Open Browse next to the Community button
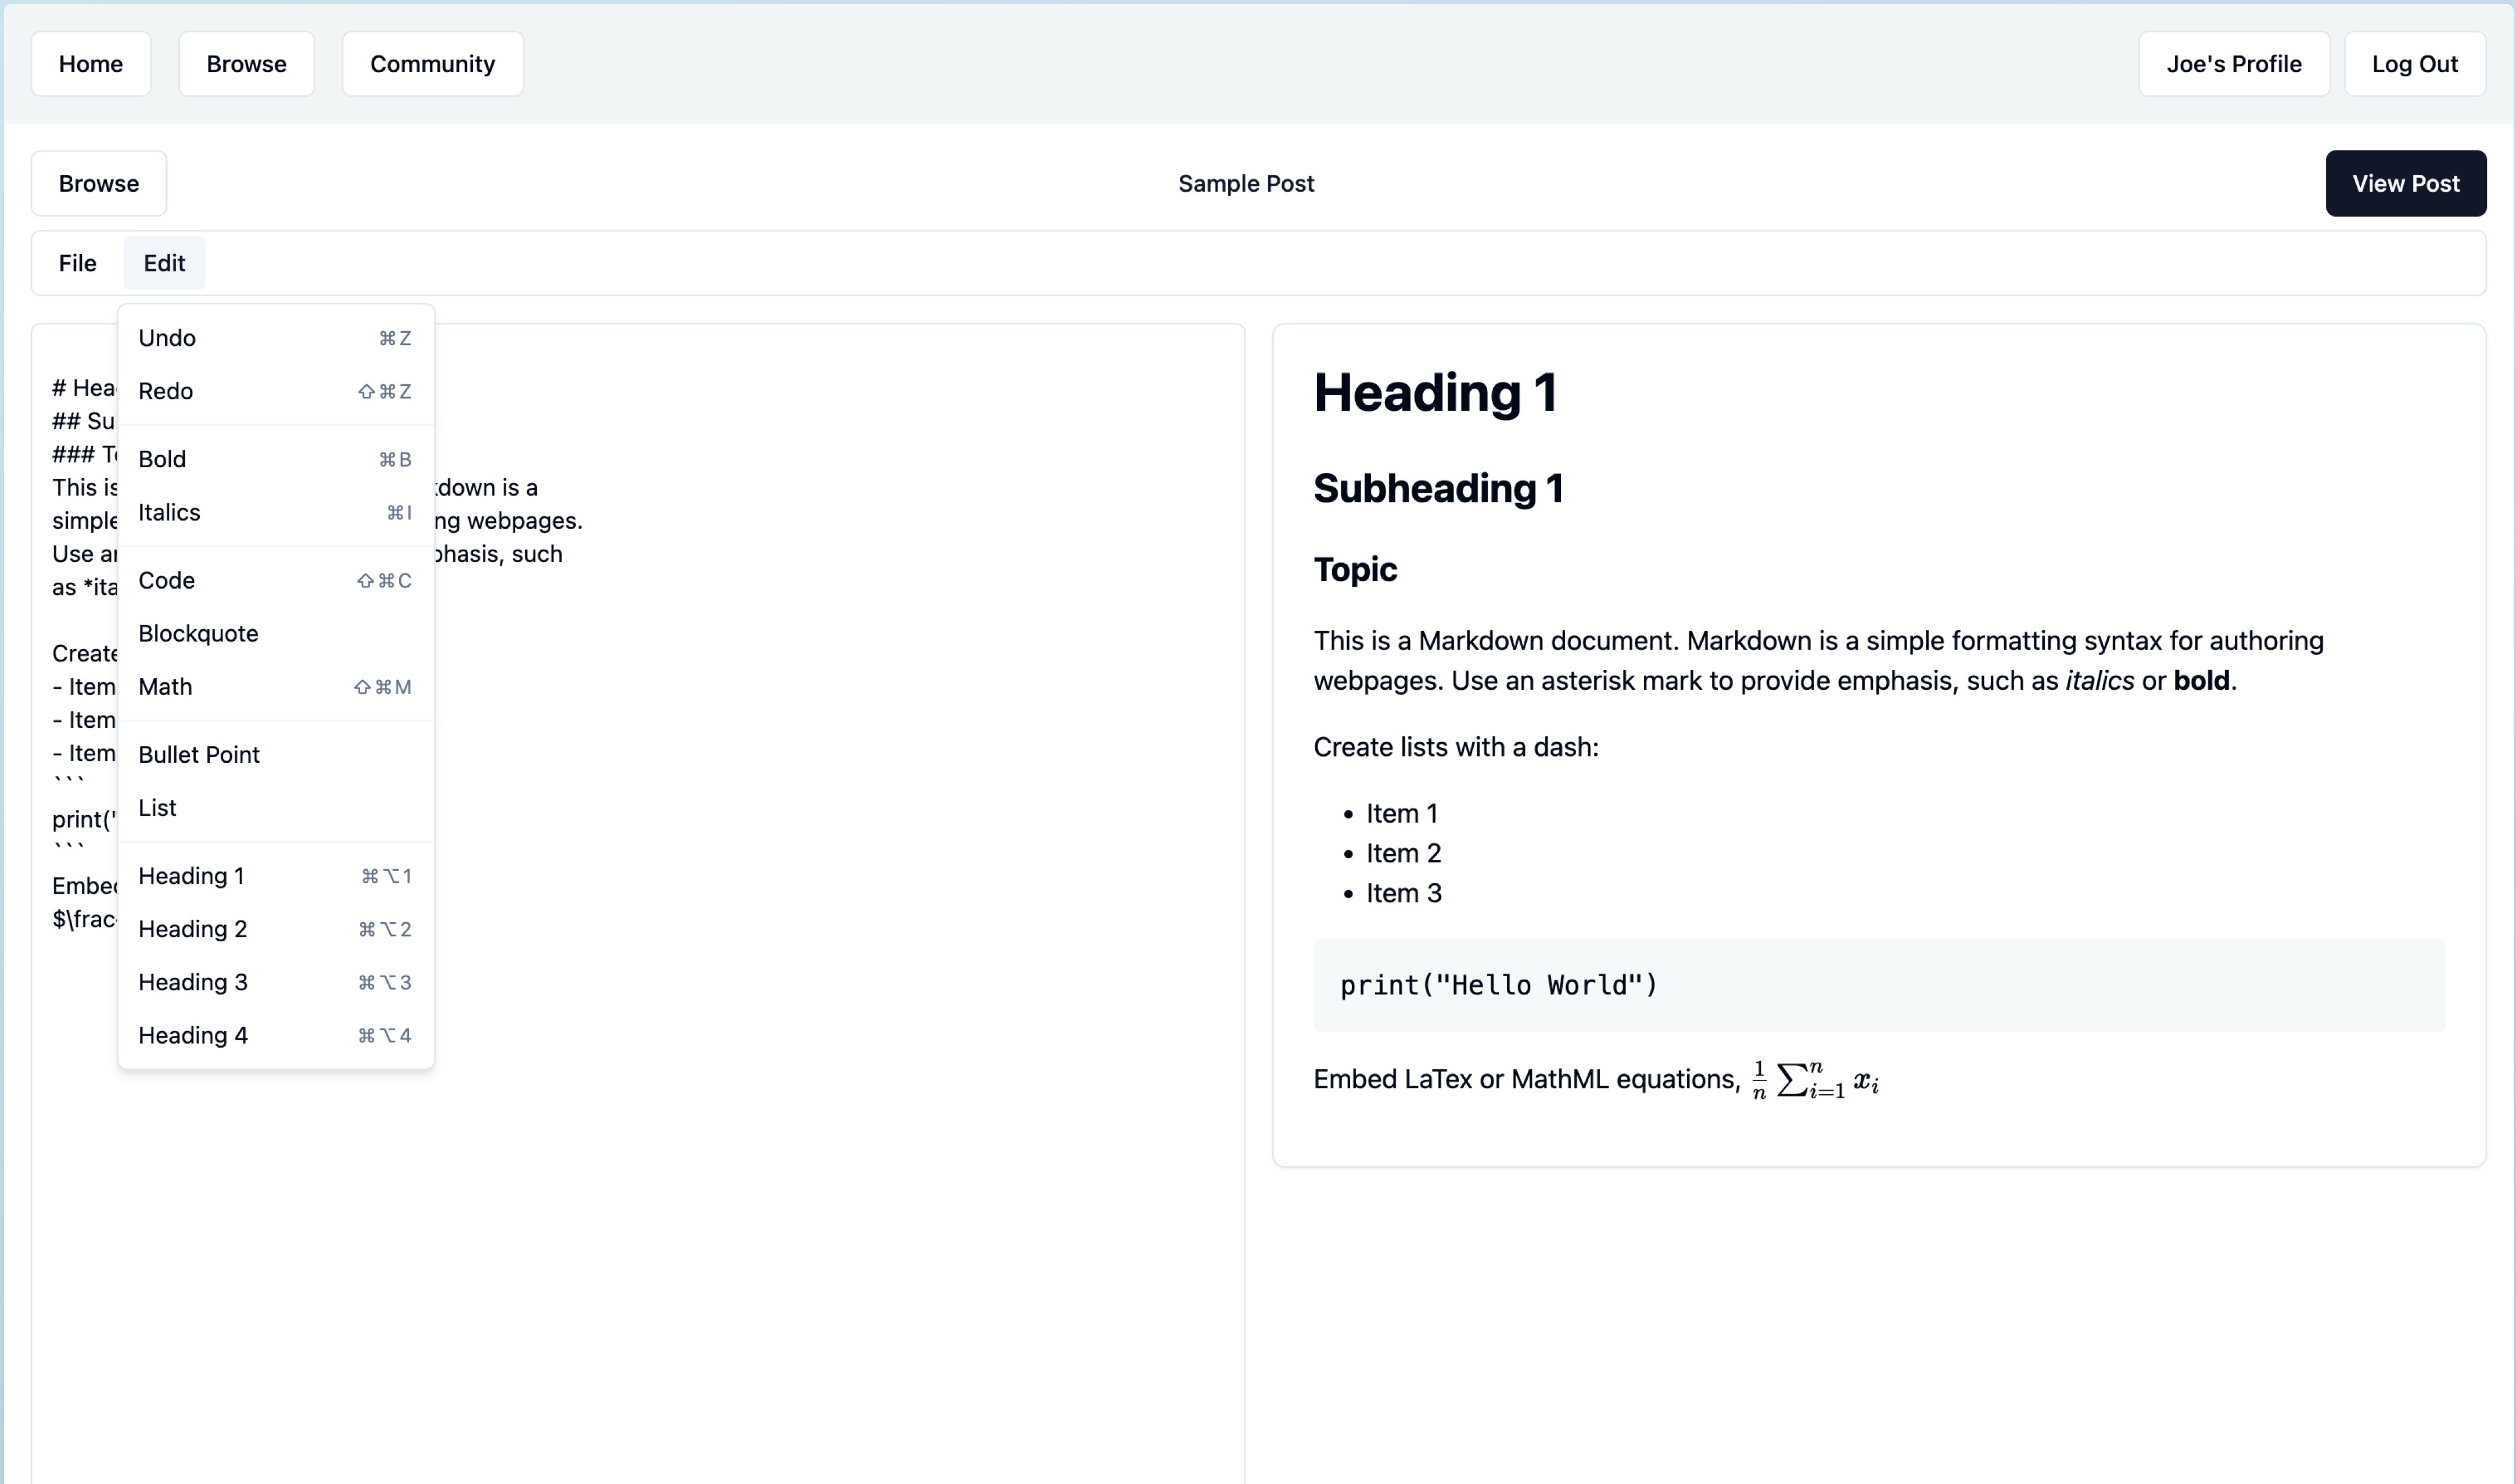2516x1484 pixels. pos(246,64)
